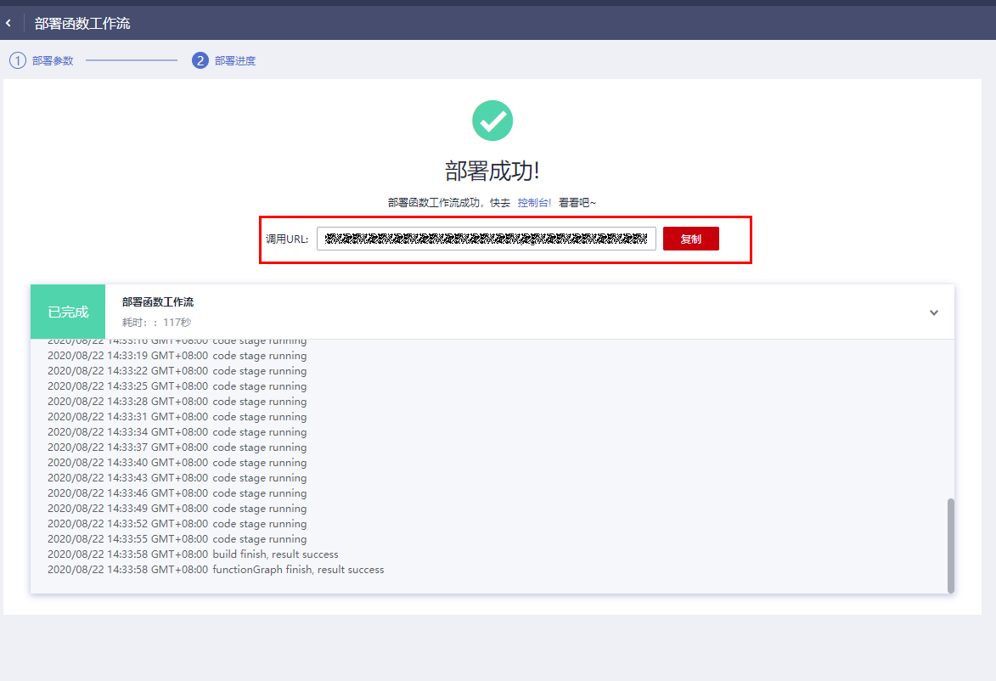Select the 14:33:55 code stage running line

click(177, 539)
